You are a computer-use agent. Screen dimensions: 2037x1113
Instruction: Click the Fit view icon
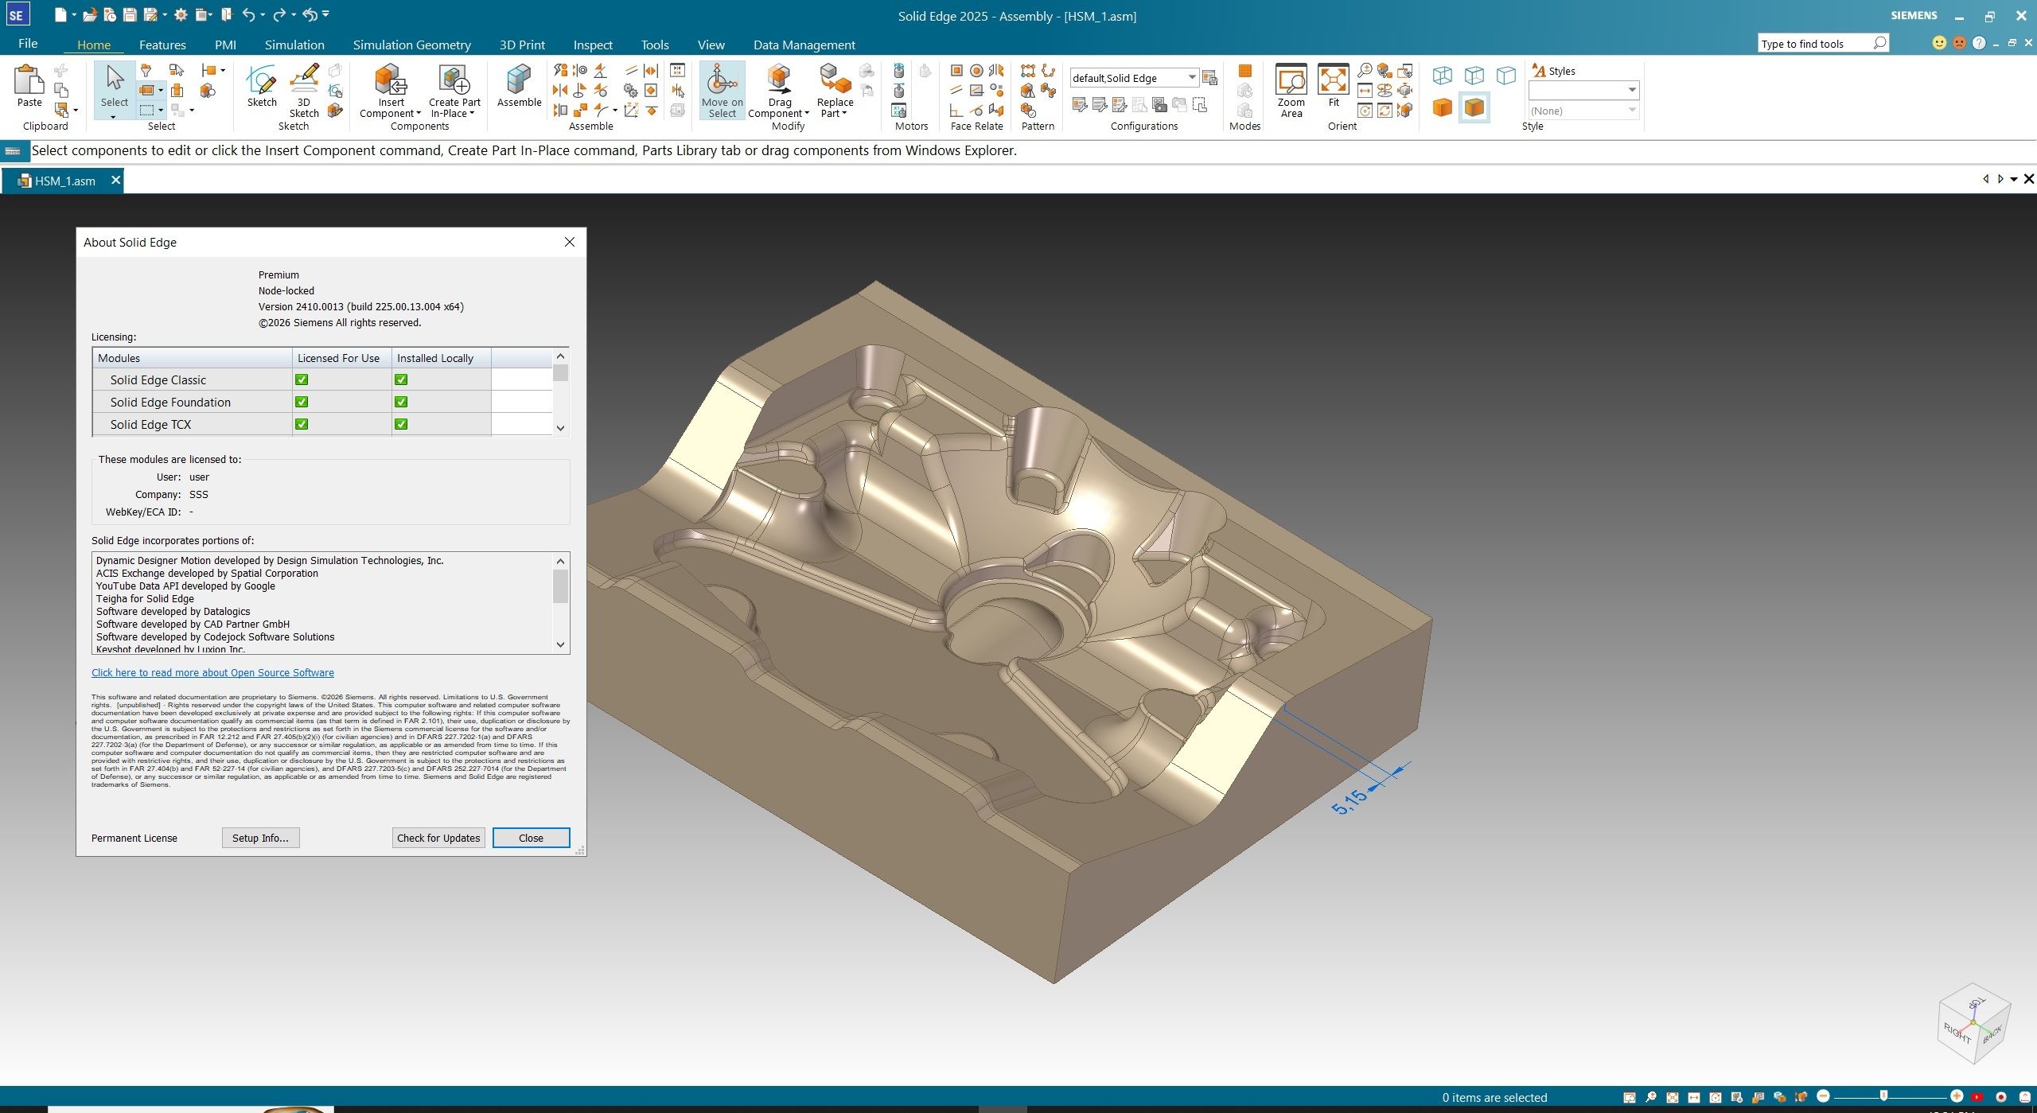coord(1333,80)
